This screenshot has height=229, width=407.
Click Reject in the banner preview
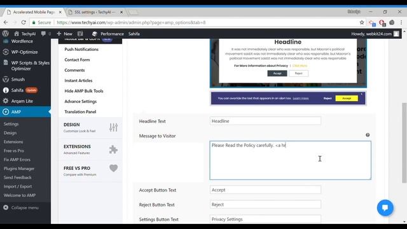coord(328,99)
